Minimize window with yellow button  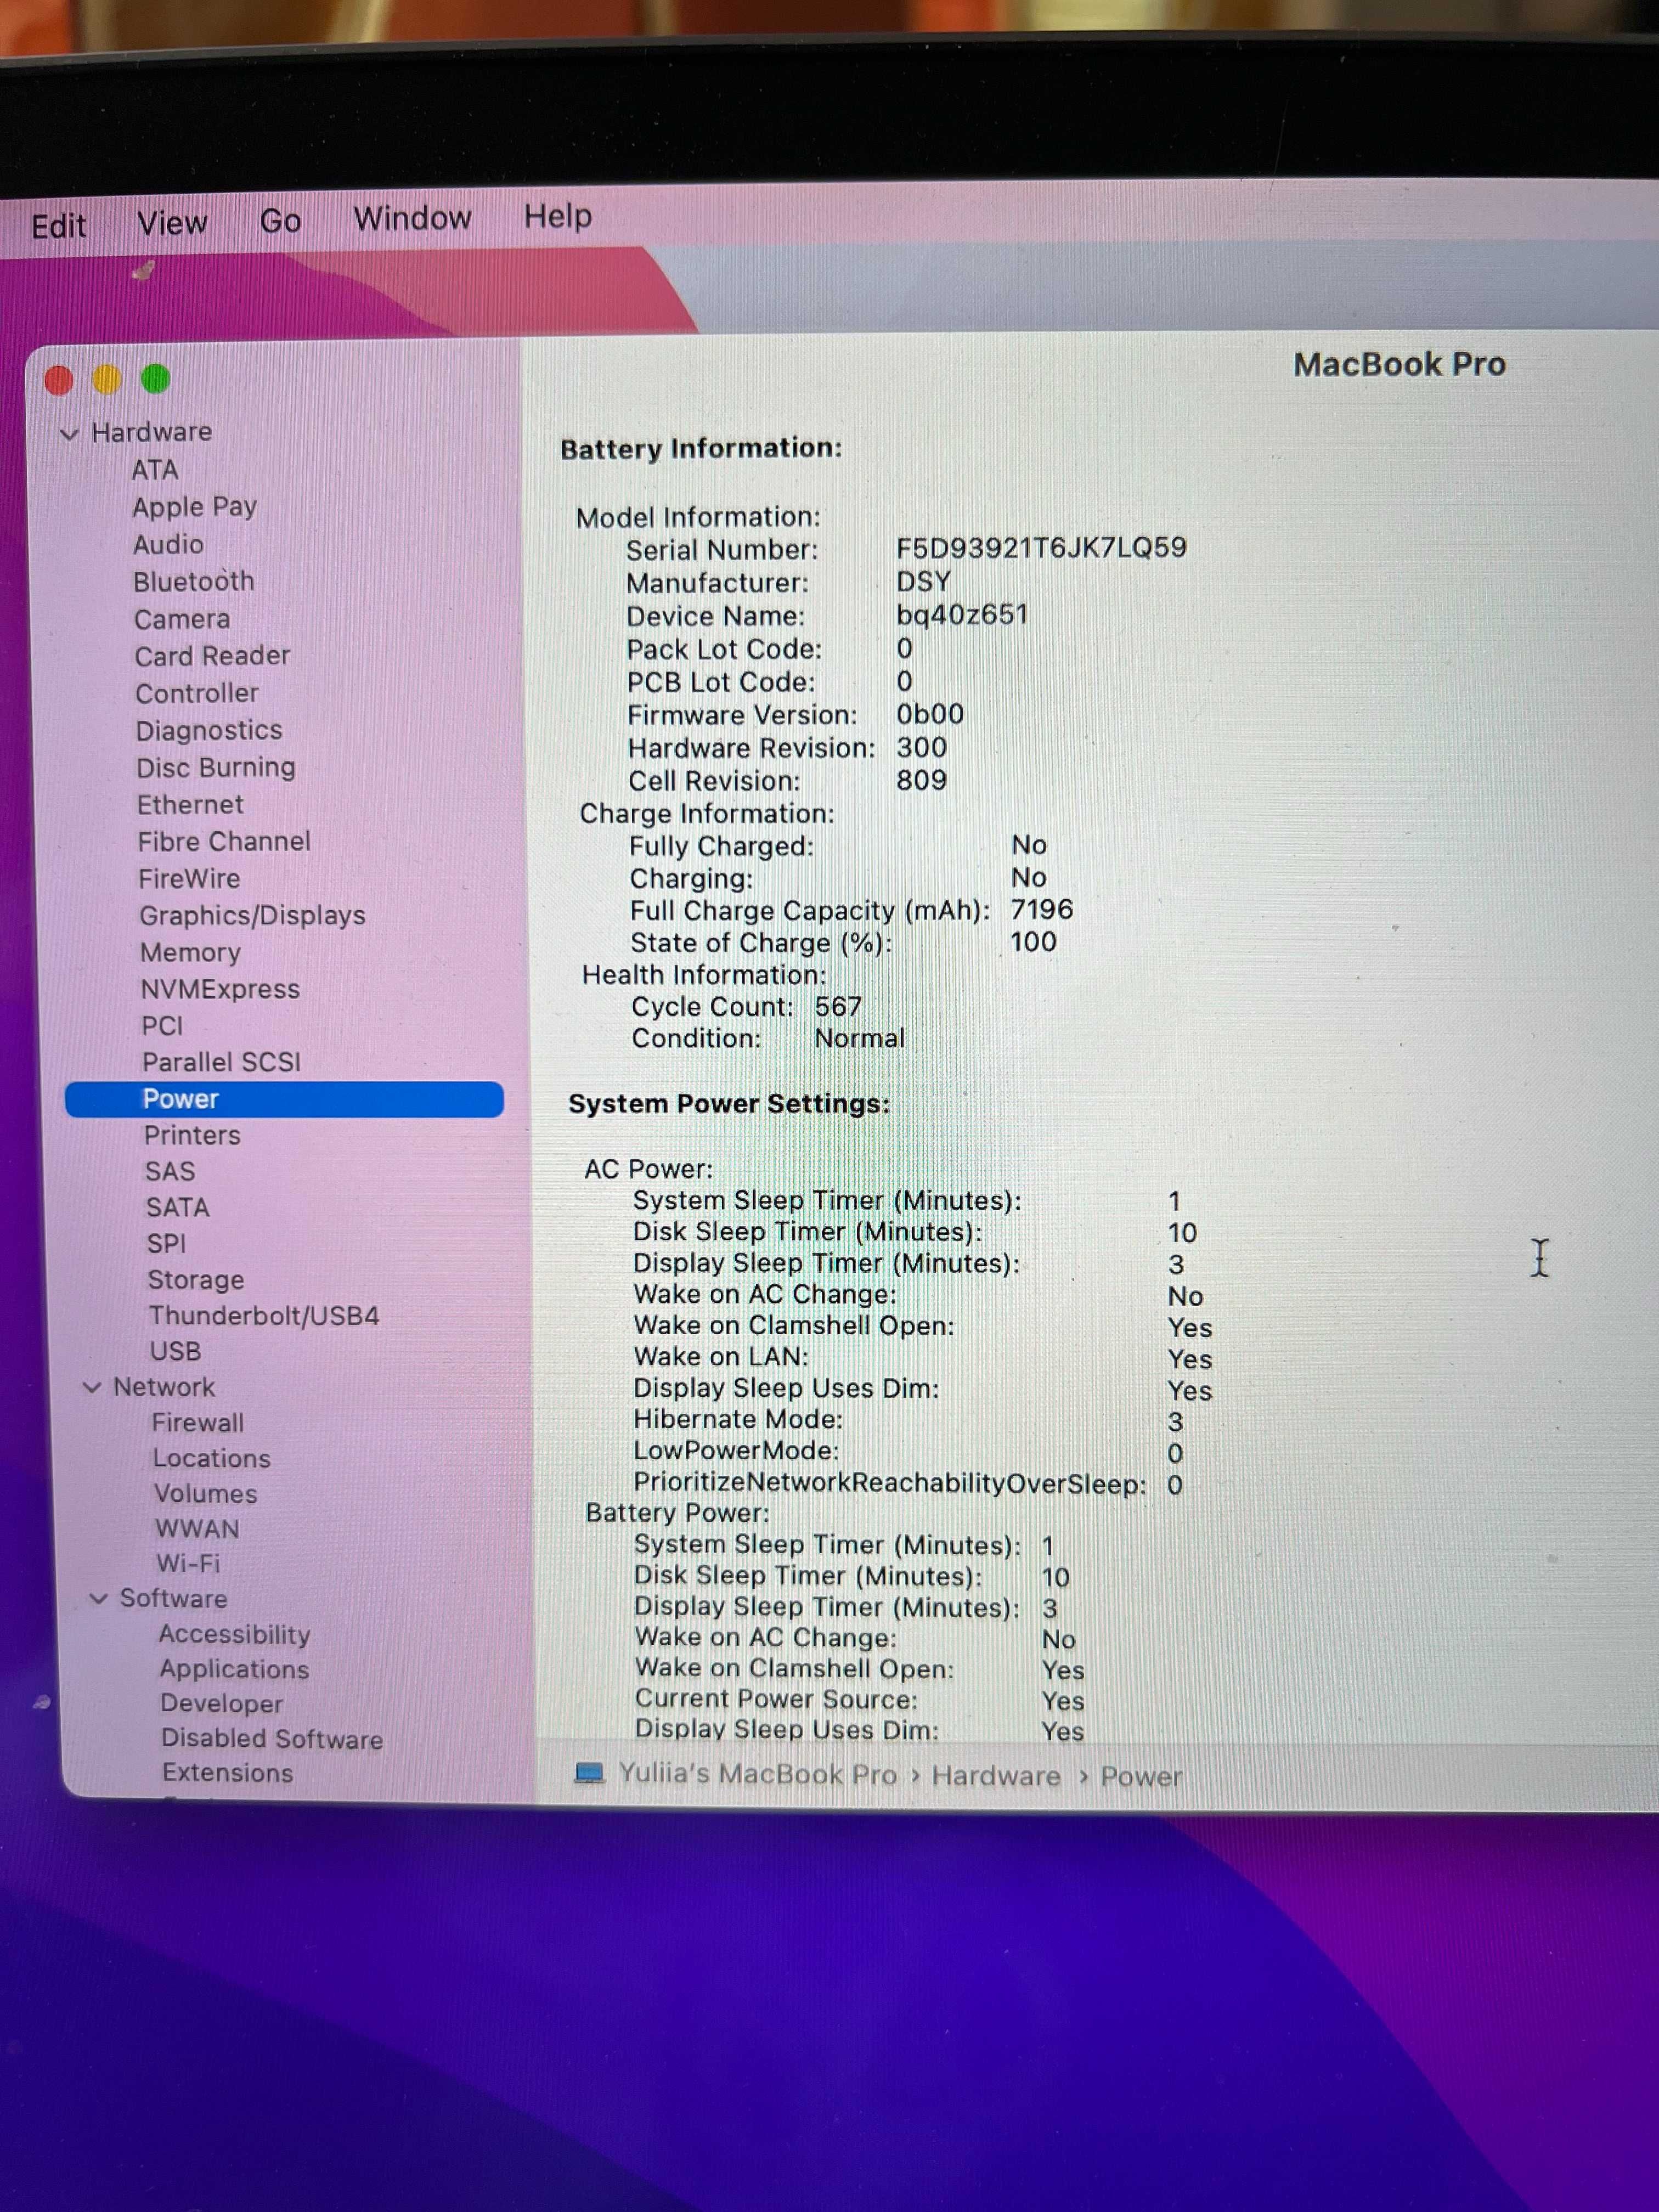point(107,380)
